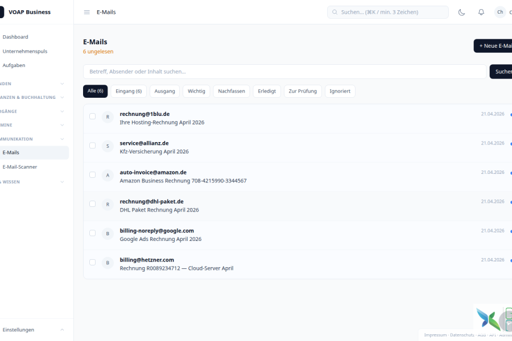Viewport: 512px width, 341px height.
Task: Click date 21.04.2026 on 1blu email row
Action: (x=493, y=114)
